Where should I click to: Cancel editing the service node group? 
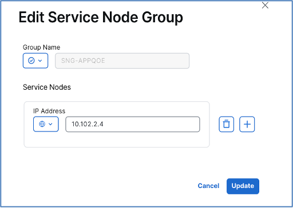[x=208, y=186]
